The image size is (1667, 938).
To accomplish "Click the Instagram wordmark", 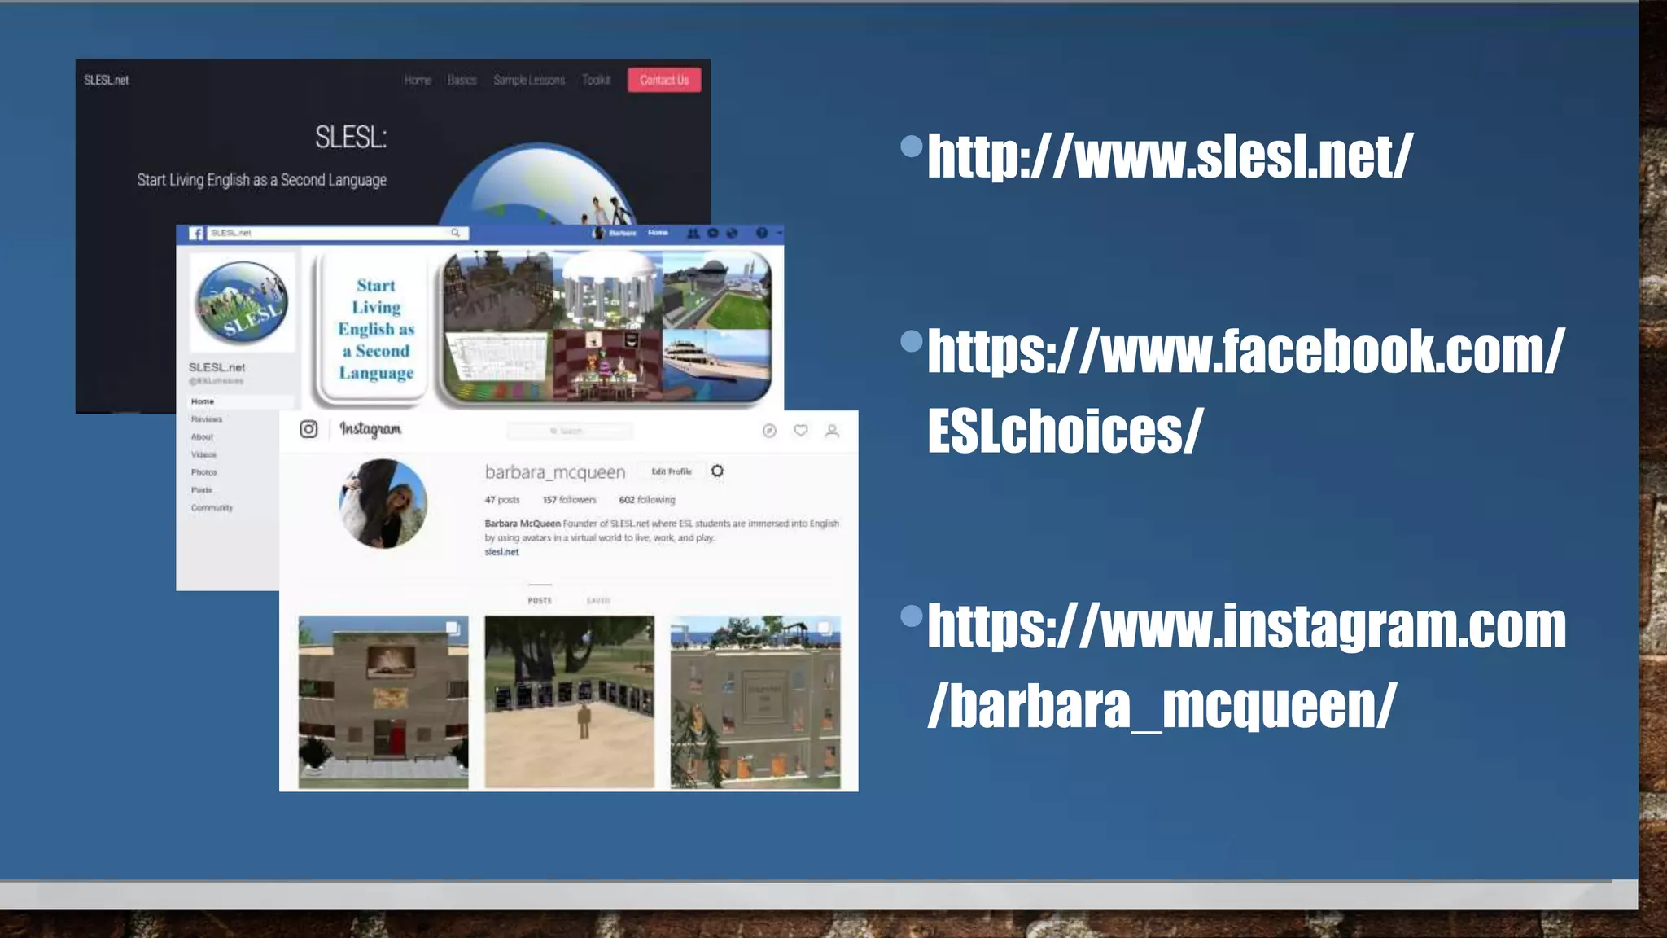I will pos(370,429).
